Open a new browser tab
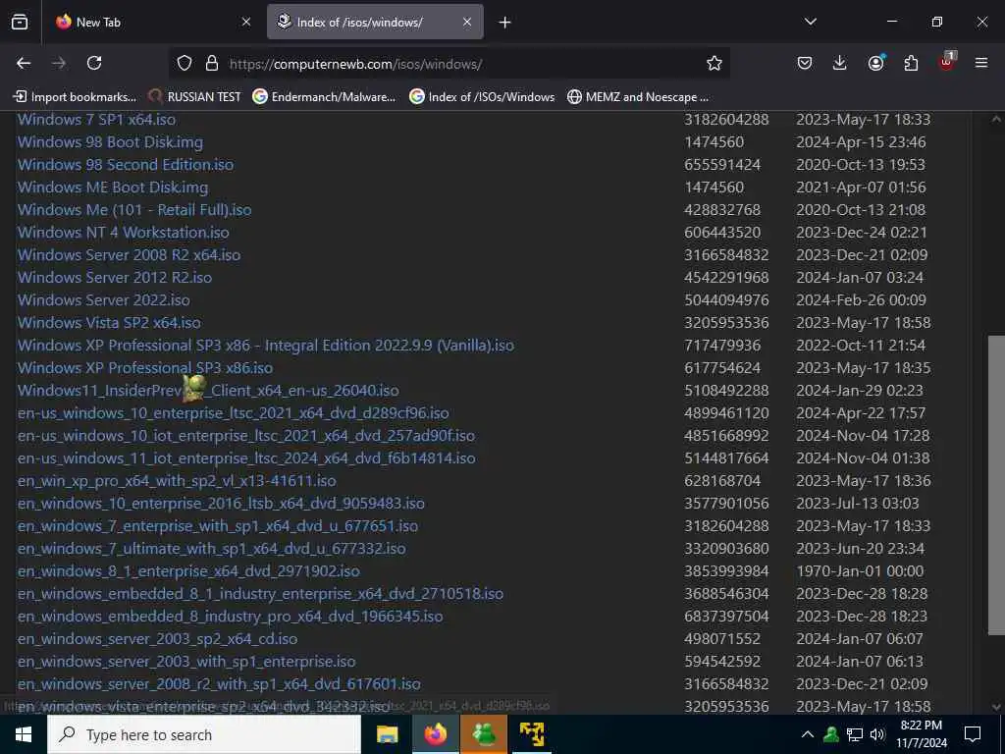Viewport: 1005px width, 754px height. click(505, 23)
